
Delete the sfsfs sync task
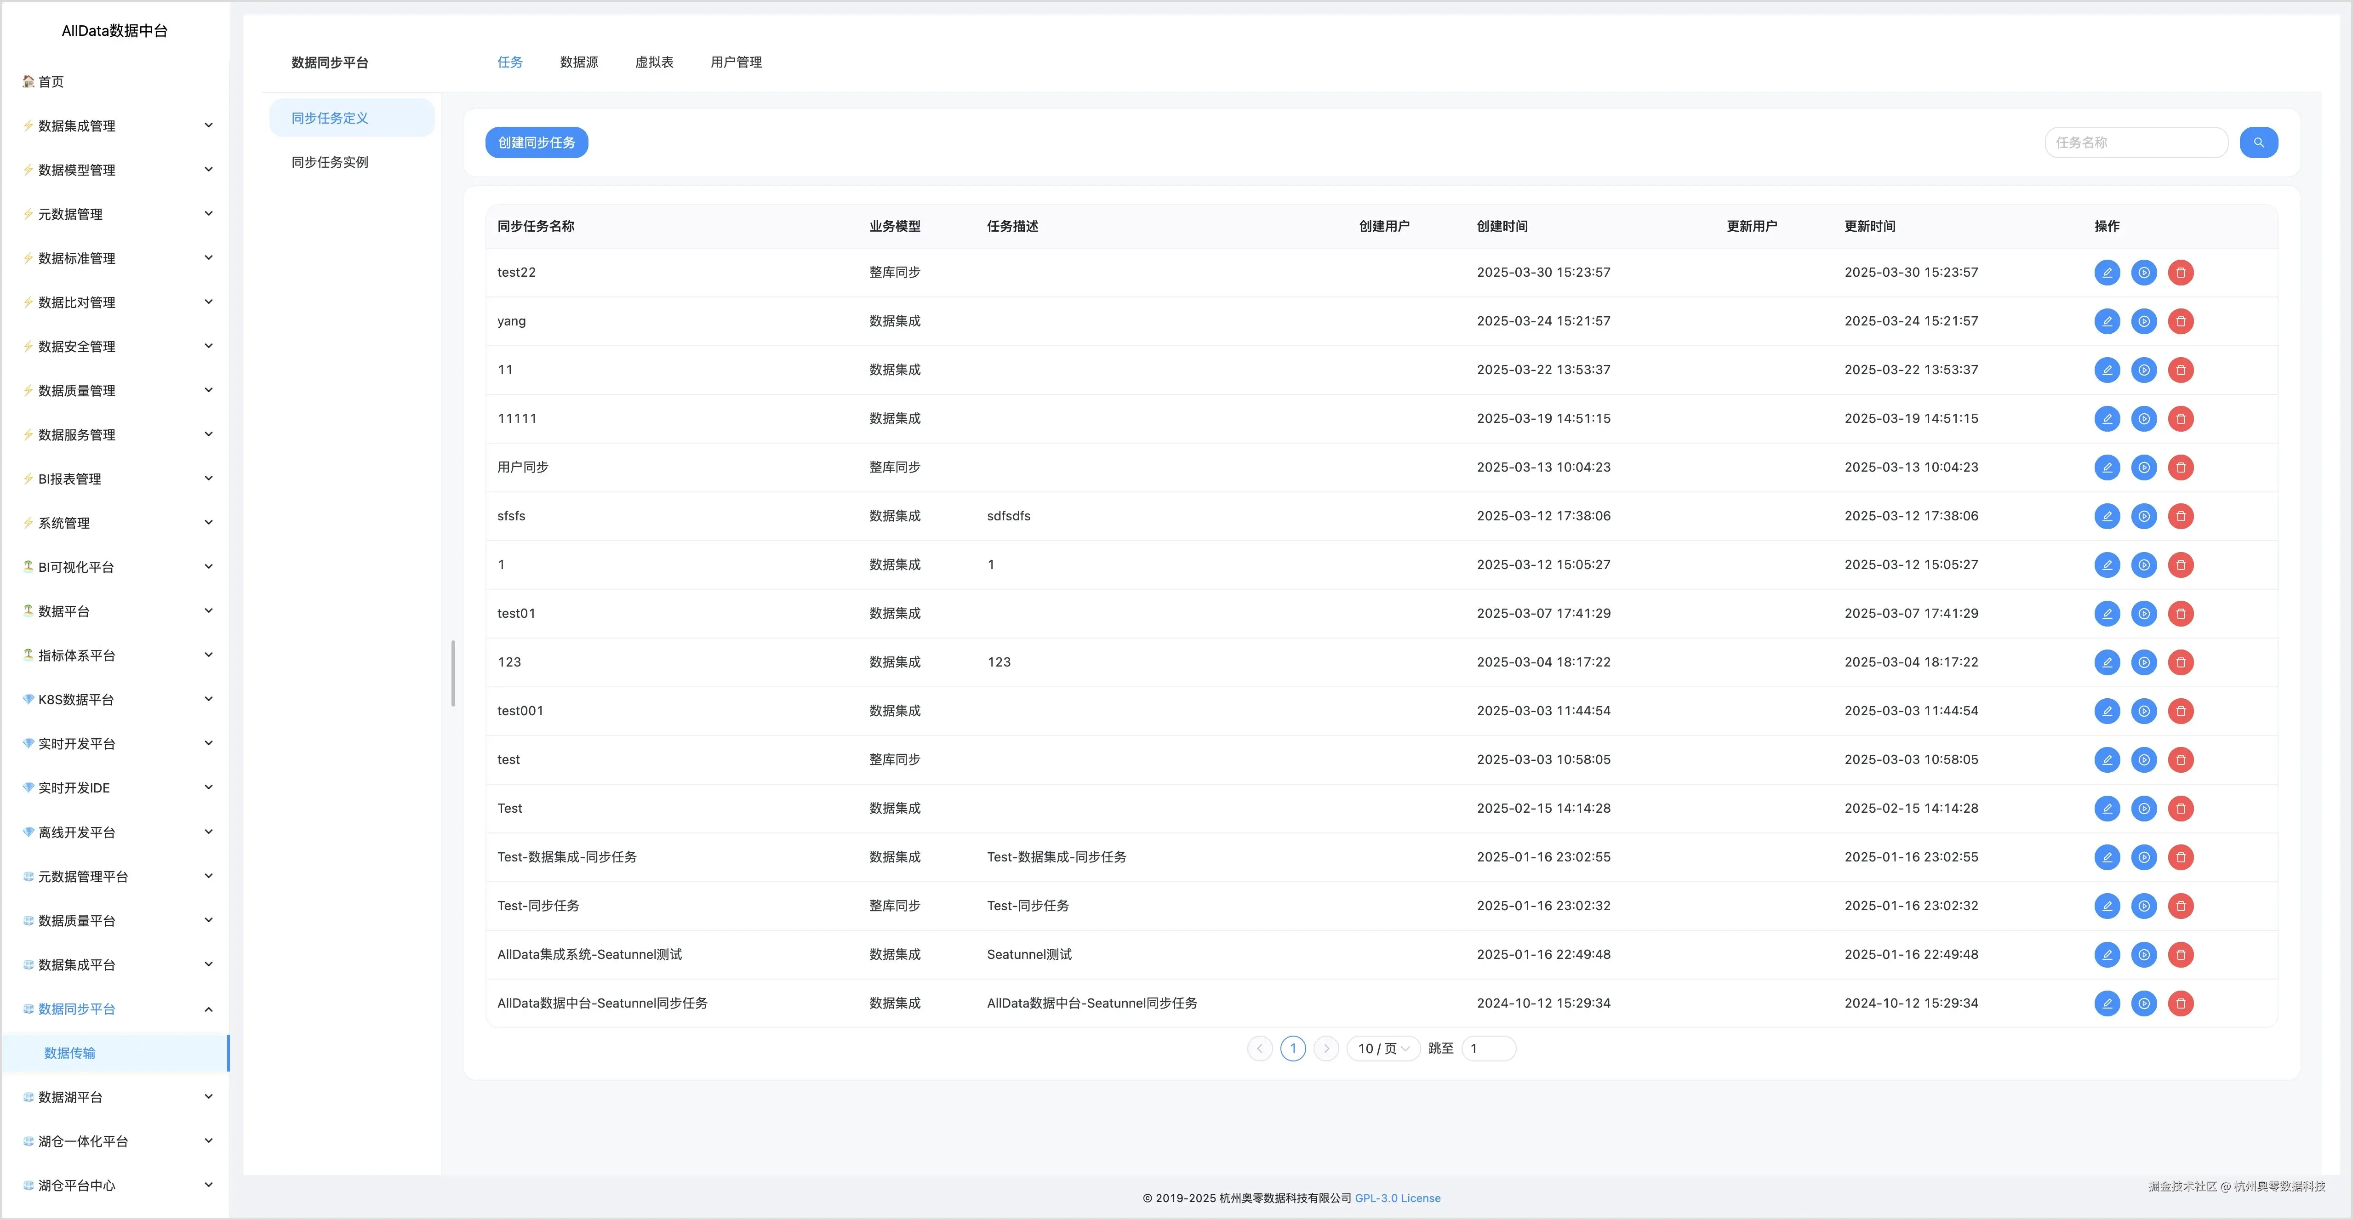[x=2180, y=516]
